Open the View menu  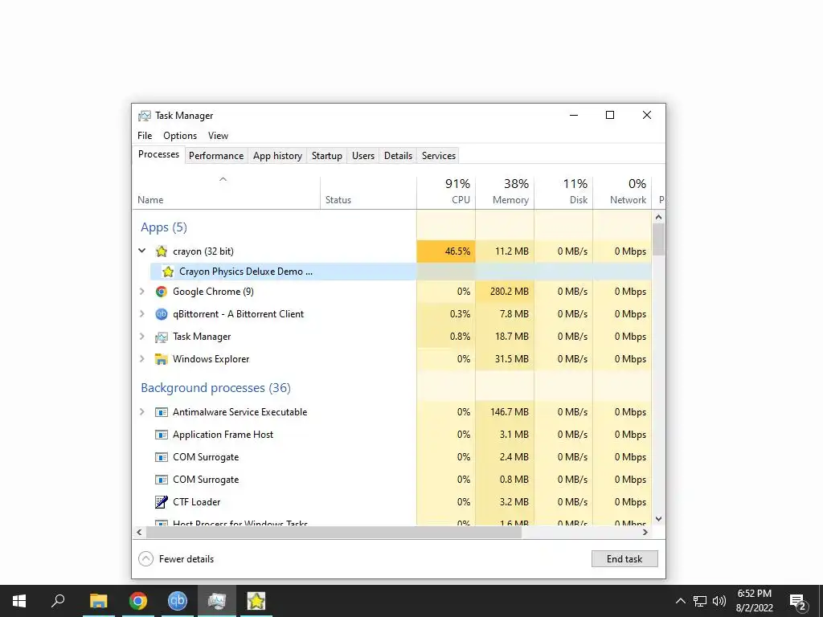click(x=218, y=135)
